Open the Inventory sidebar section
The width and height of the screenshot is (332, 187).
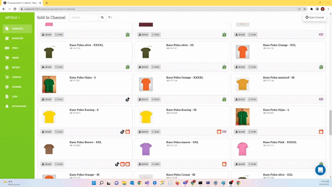tap(17, 39)
